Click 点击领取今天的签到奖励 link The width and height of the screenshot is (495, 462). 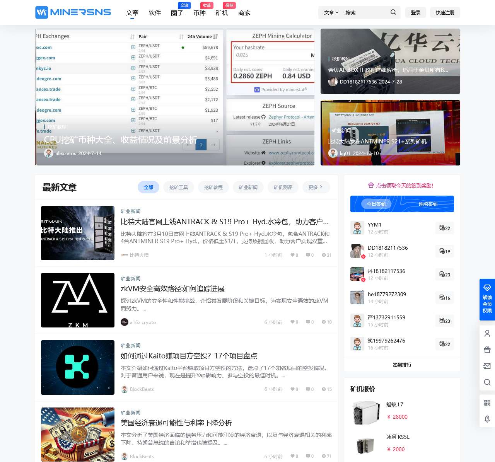coord(405,186)
